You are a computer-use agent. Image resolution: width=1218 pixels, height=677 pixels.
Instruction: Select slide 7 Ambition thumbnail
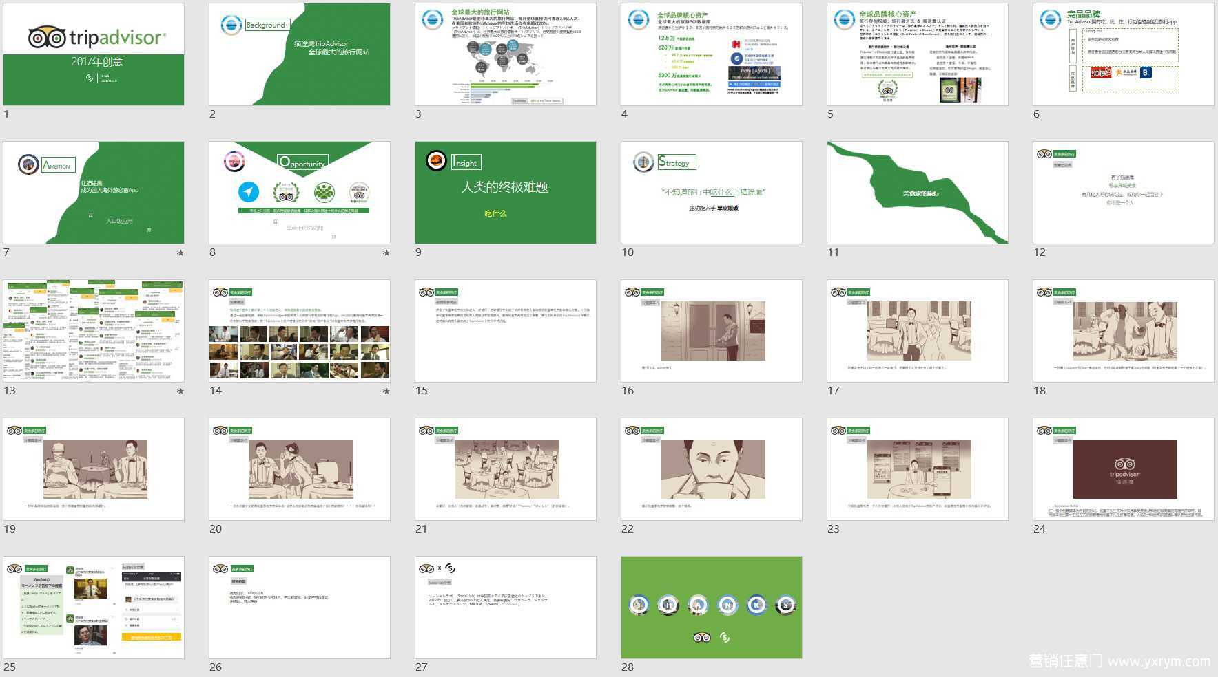pyautogui.click(x=94, y=193)
